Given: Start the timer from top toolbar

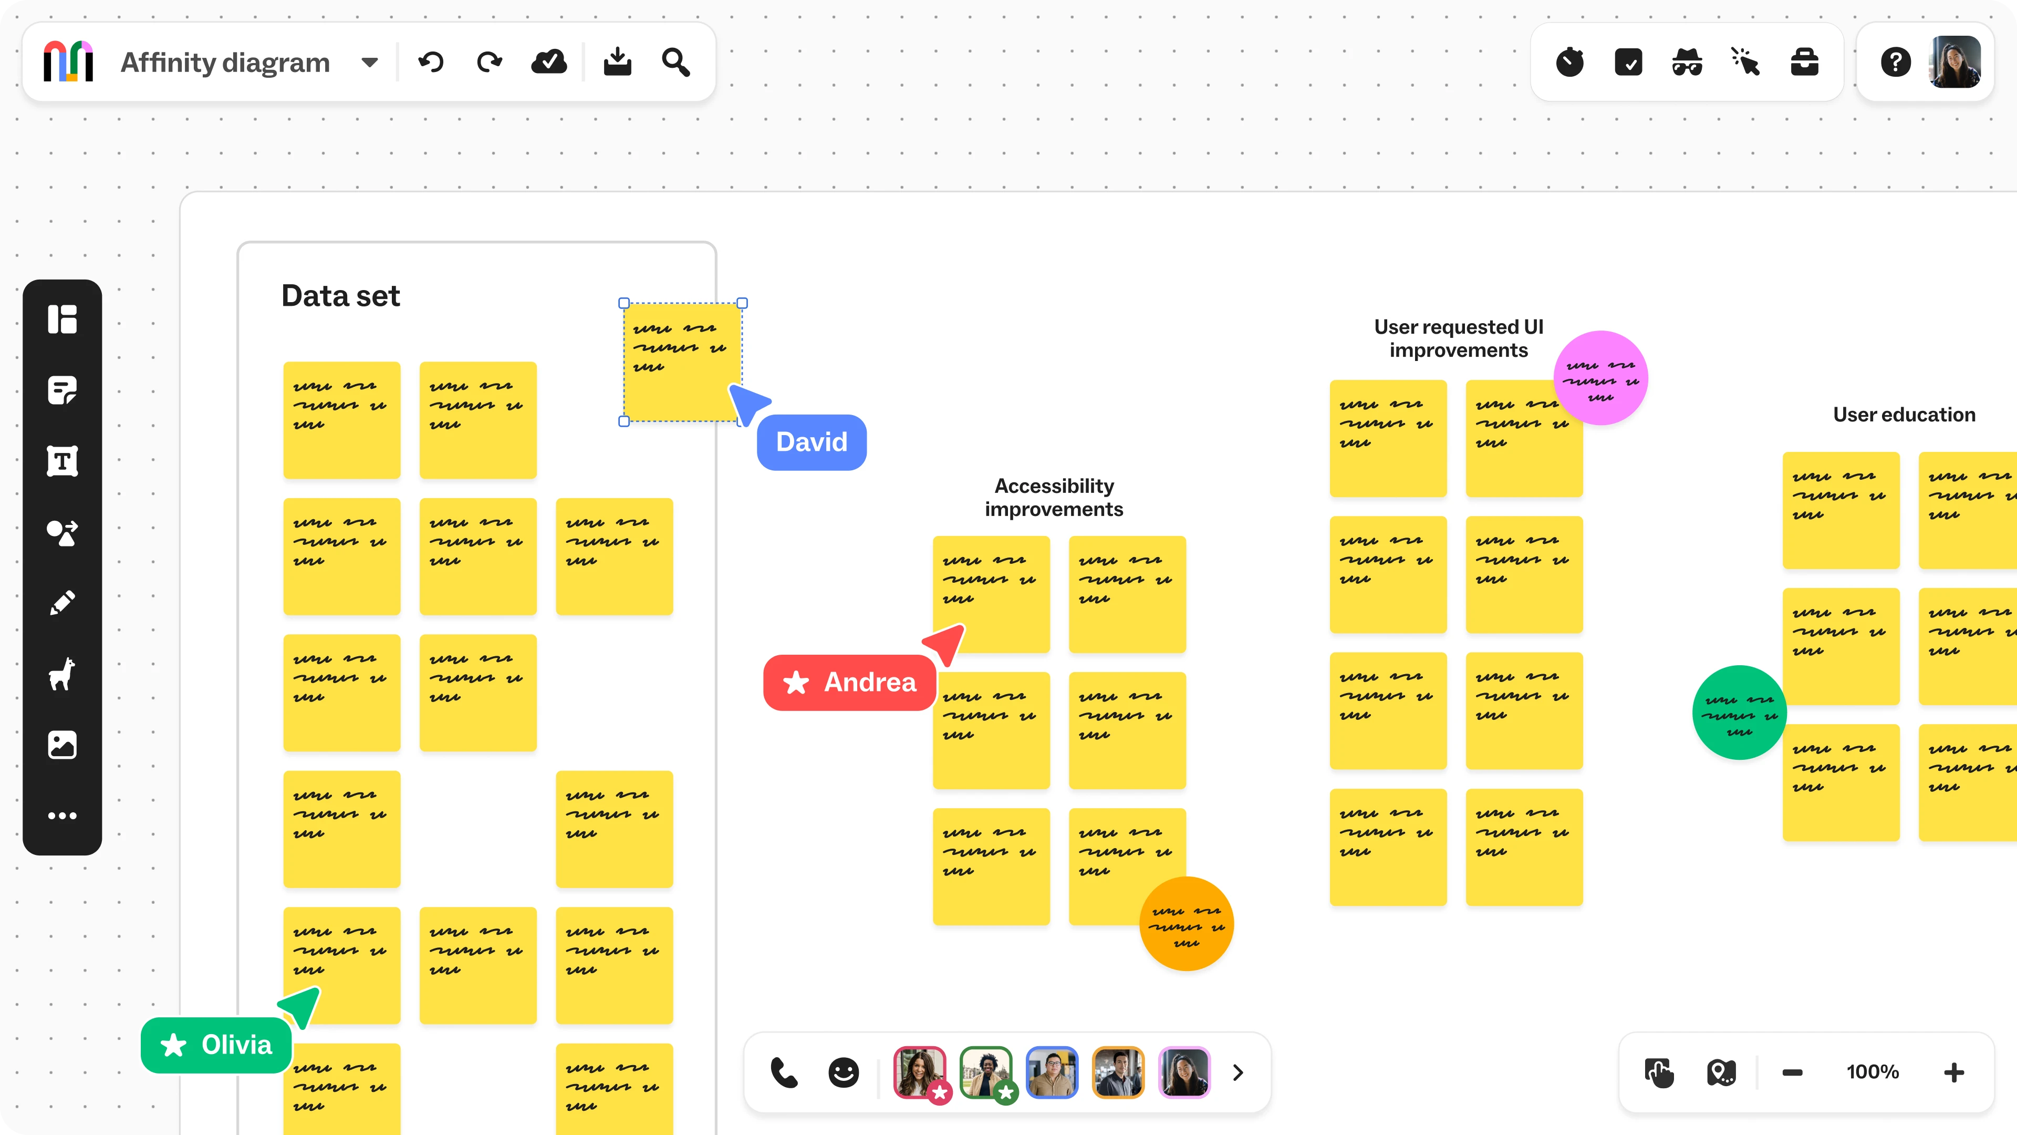Looking at the screenshot, I should point(1570,62).
